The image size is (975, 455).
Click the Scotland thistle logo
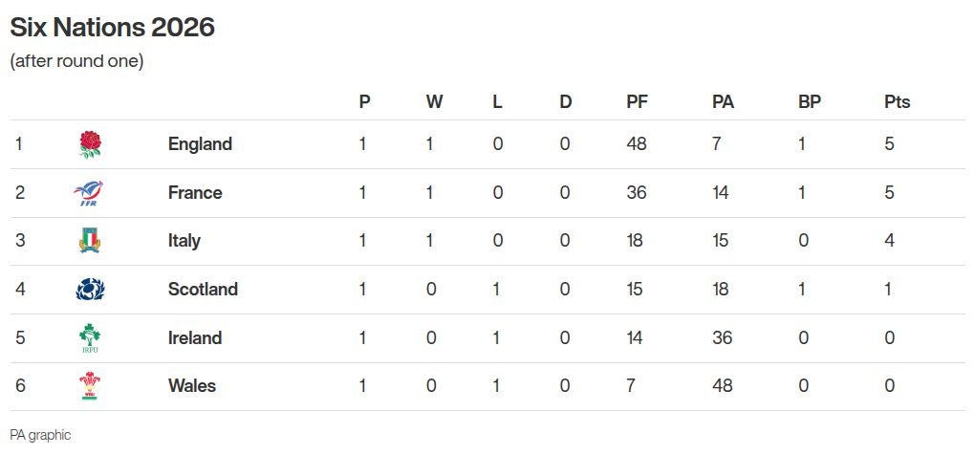pyautogui.click(x=90, y=290)
